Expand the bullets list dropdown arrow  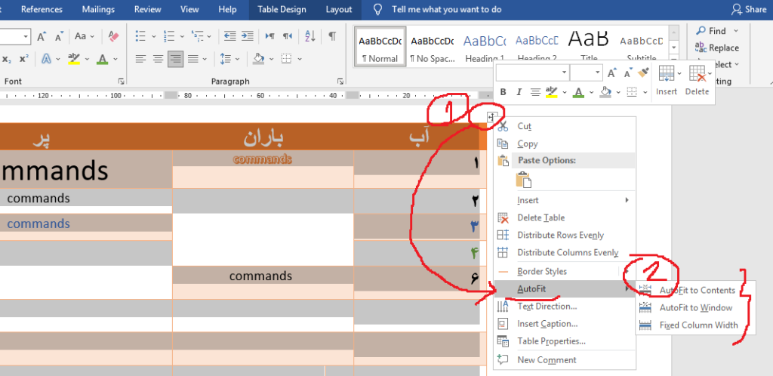click(x=154, y=36)
